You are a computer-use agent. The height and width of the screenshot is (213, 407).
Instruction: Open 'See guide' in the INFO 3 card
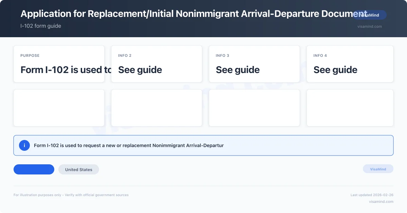(x=238, y=70)
